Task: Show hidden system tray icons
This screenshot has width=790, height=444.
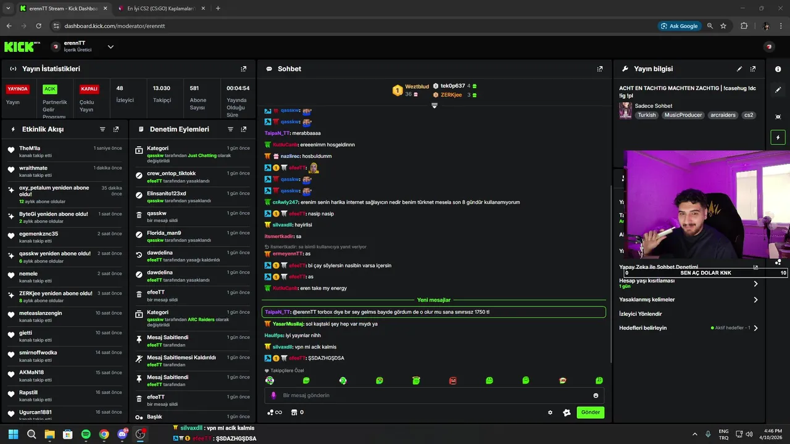Action: tap(695, 434)
